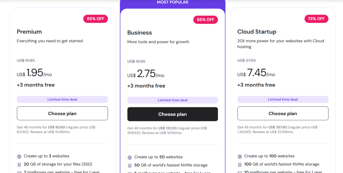The height and width of the screenshot is (173, 343).
Task: Click Business plan's 85% OFF badge
Action: pyautogui.click(x=205, y=20)
